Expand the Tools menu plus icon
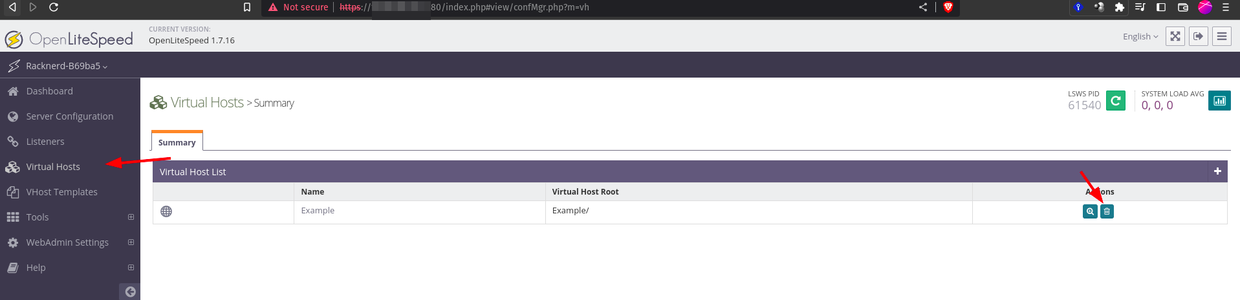Screen dimensions: 1240x300 click(x=131, y=217)
